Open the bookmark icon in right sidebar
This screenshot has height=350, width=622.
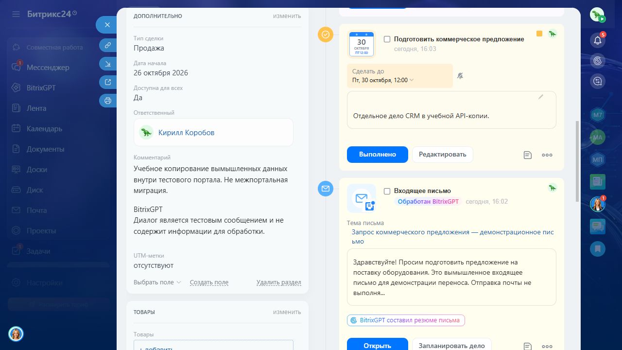point(598,248)
